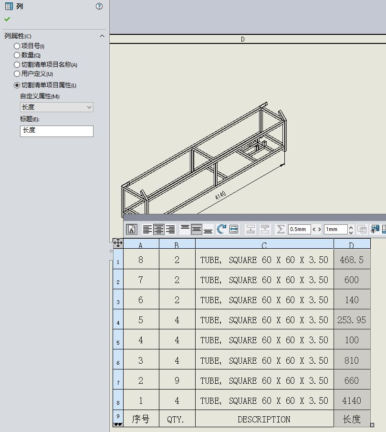Click the length cell showing 600

352,279
